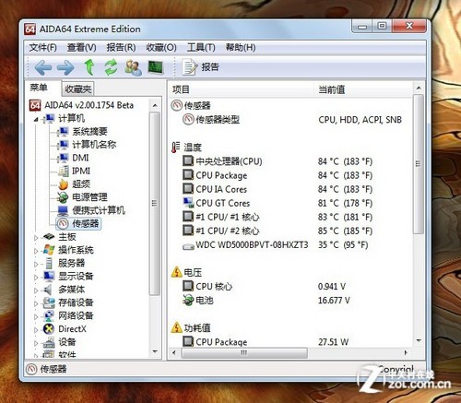Screen dimensions: 461x403
Task: Open the green monitor diagnostics icon
Action: point(156,67)
